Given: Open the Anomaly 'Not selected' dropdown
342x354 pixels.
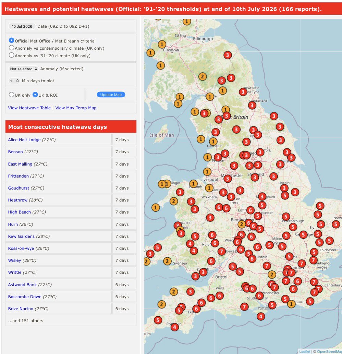Looking at the screenshot, I should (23, 69).
